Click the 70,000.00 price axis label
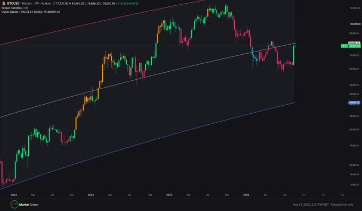The width and height of the screenshot is (362, 211). (x=355, y=55)
